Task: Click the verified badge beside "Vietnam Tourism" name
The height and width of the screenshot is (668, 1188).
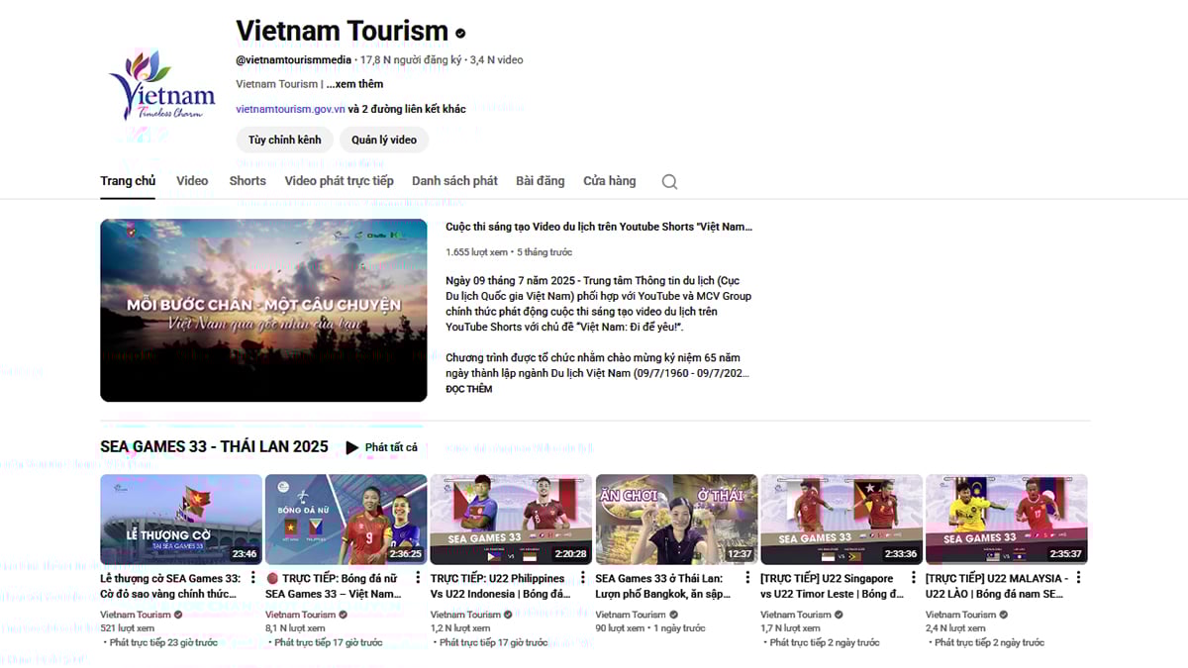Action: coord(458,32)
